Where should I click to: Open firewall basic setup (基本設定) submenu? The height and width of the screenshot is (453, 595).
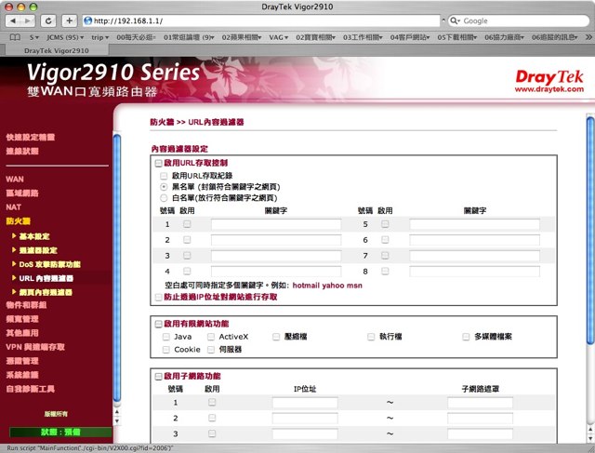point(34,236)
